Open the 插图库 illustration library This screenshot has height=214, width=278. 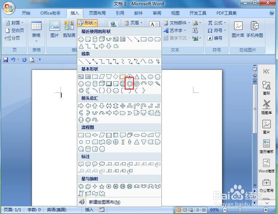266,107
